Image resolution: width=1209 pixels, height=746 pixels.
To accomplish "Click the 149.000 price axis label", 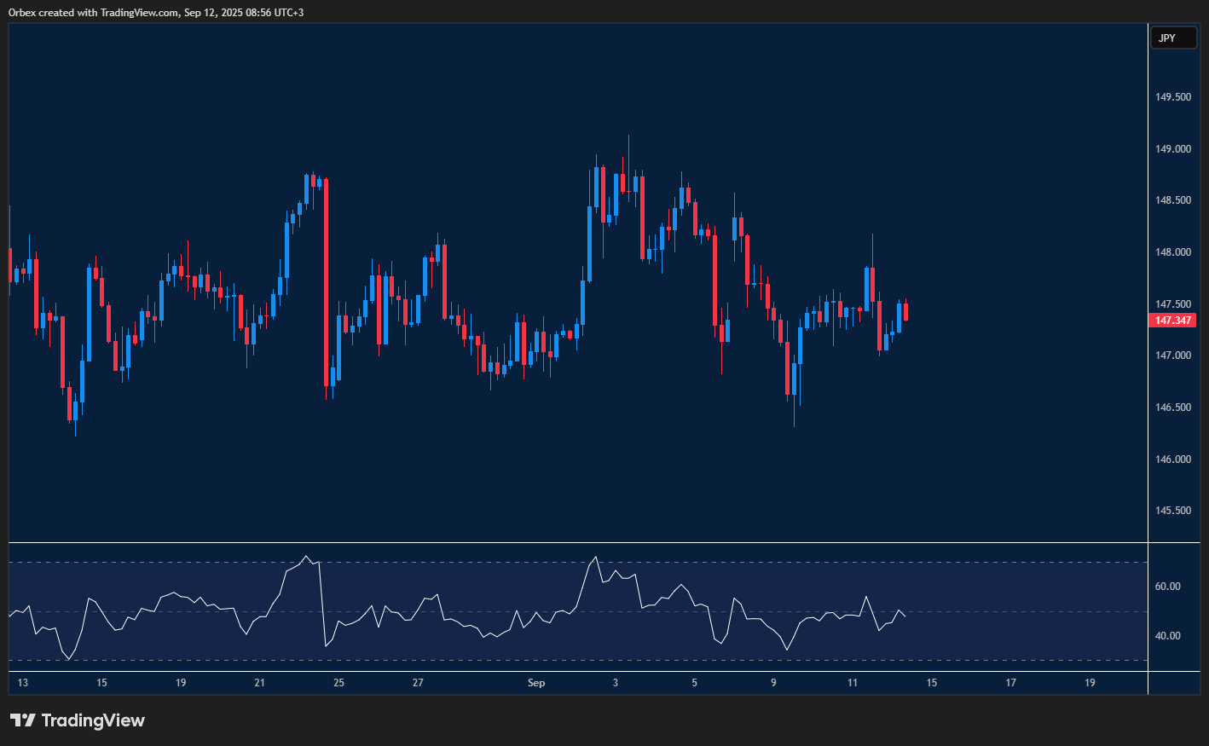I will 1173,149.
